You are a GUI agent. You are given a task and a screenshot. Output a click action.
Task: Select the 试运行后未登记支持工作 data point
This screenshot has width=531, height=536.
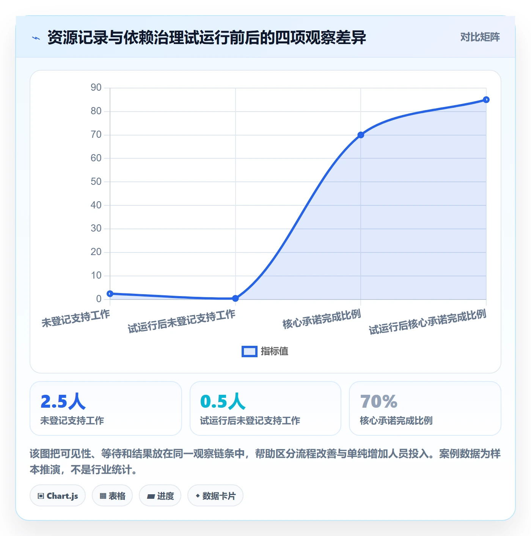[235, 298]
